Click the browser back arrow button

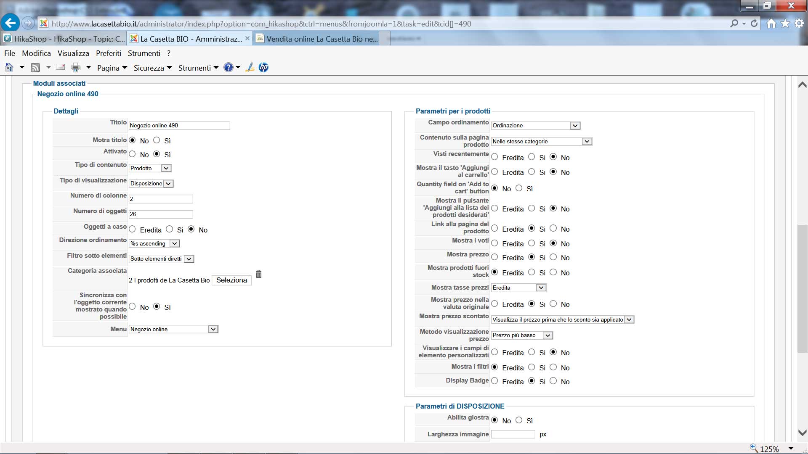(11, 23)
